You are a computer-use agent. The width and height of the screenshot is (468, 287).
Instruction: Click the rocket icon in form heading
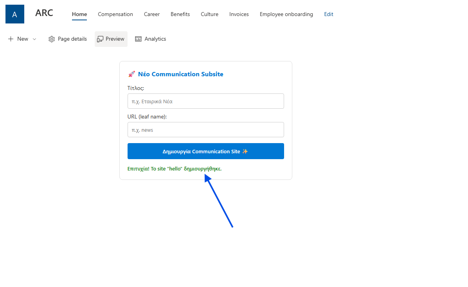(131, 74)
